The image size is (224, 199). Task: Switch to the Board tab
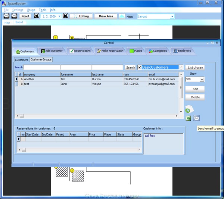tap(19, 22)
